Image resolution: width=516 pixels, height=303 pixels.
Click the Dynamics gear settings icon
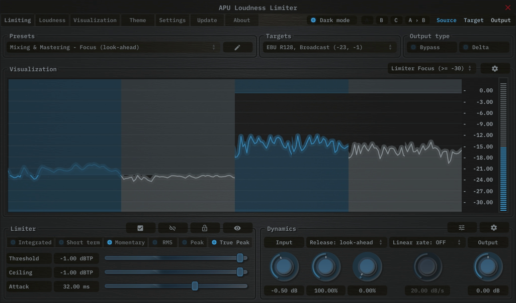click(x=493, y=227)
